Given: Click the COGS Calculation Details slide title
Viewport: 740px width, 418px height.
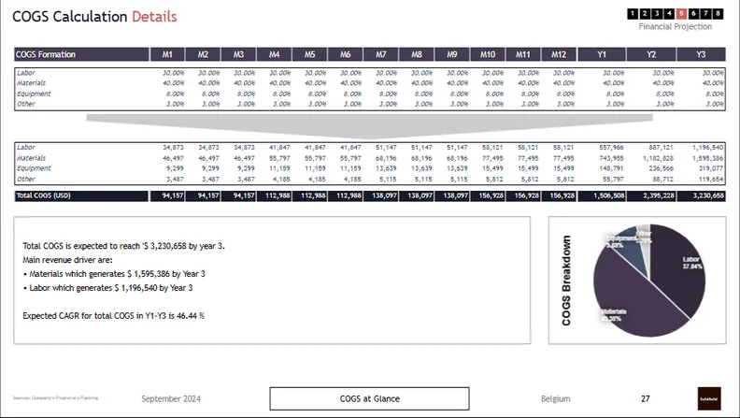Looking at the screenshot, I should pos(94,17).
